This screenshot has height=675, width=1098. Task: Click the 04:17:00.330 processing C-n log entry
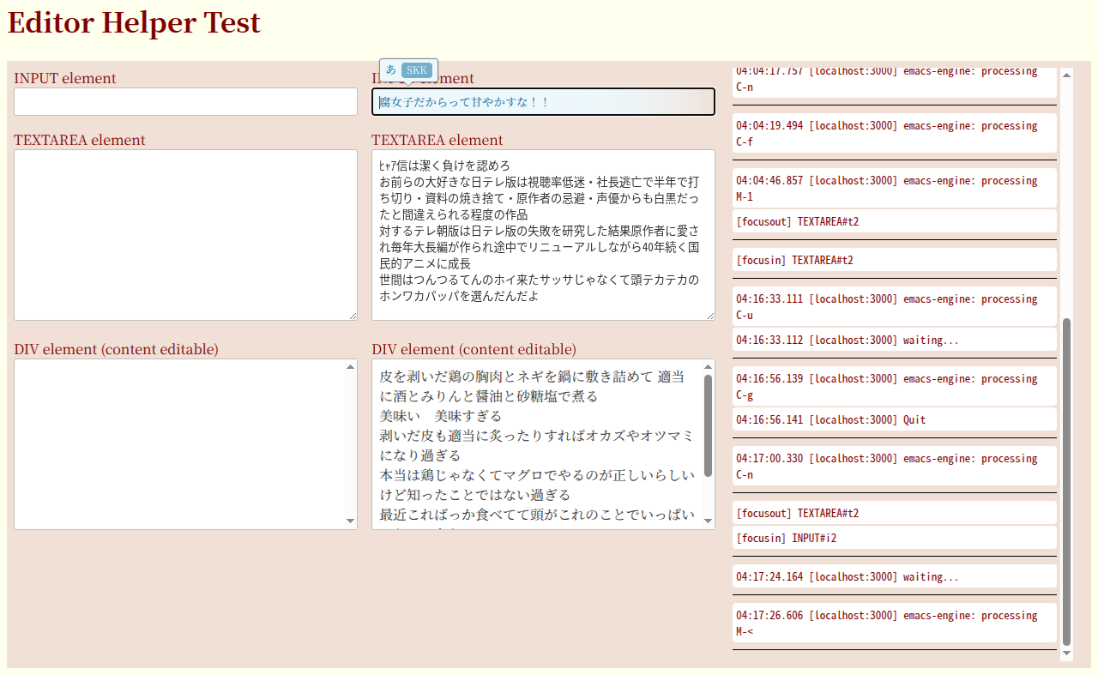coord(895,466)
